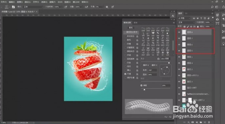Uncheck the 间距 spacing checkbox
Image resolution: width=225 pixels, height=124 pixels.
point(141,86)
